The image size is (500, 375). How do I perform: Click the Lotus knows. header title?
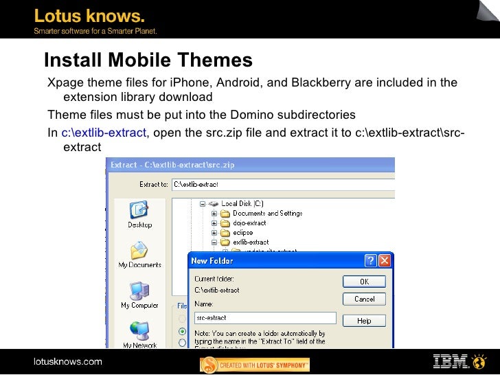coord(89,16)
